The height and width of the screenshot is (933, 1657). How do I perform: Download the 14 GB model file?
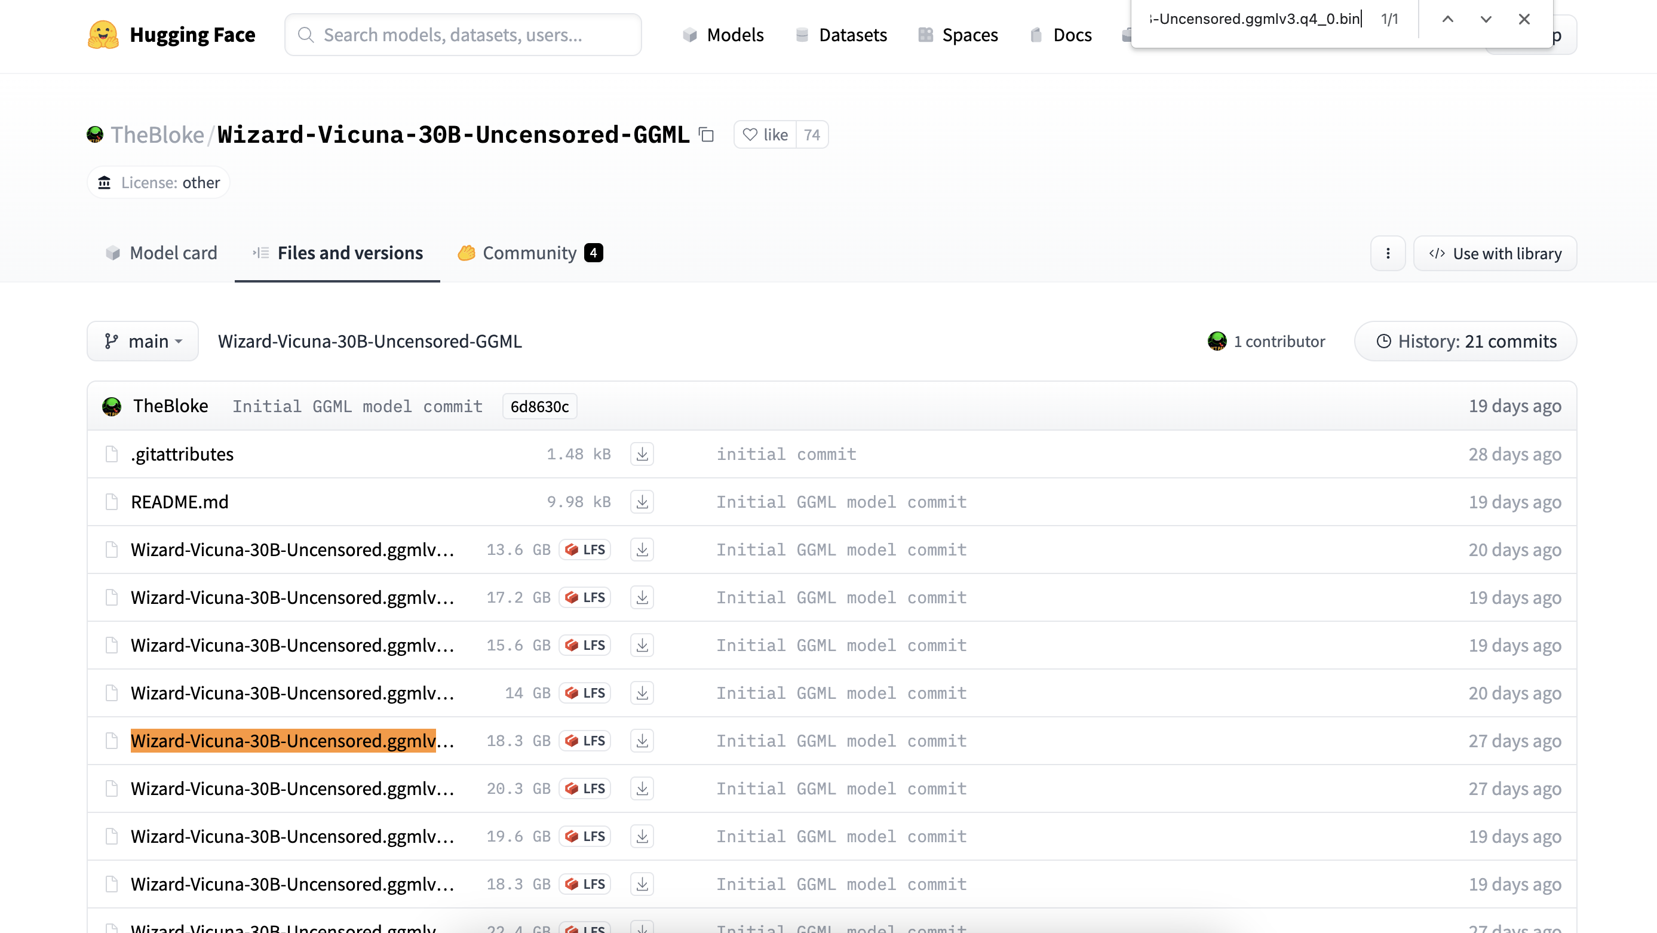pyautogui.click(x=642, y=693)
